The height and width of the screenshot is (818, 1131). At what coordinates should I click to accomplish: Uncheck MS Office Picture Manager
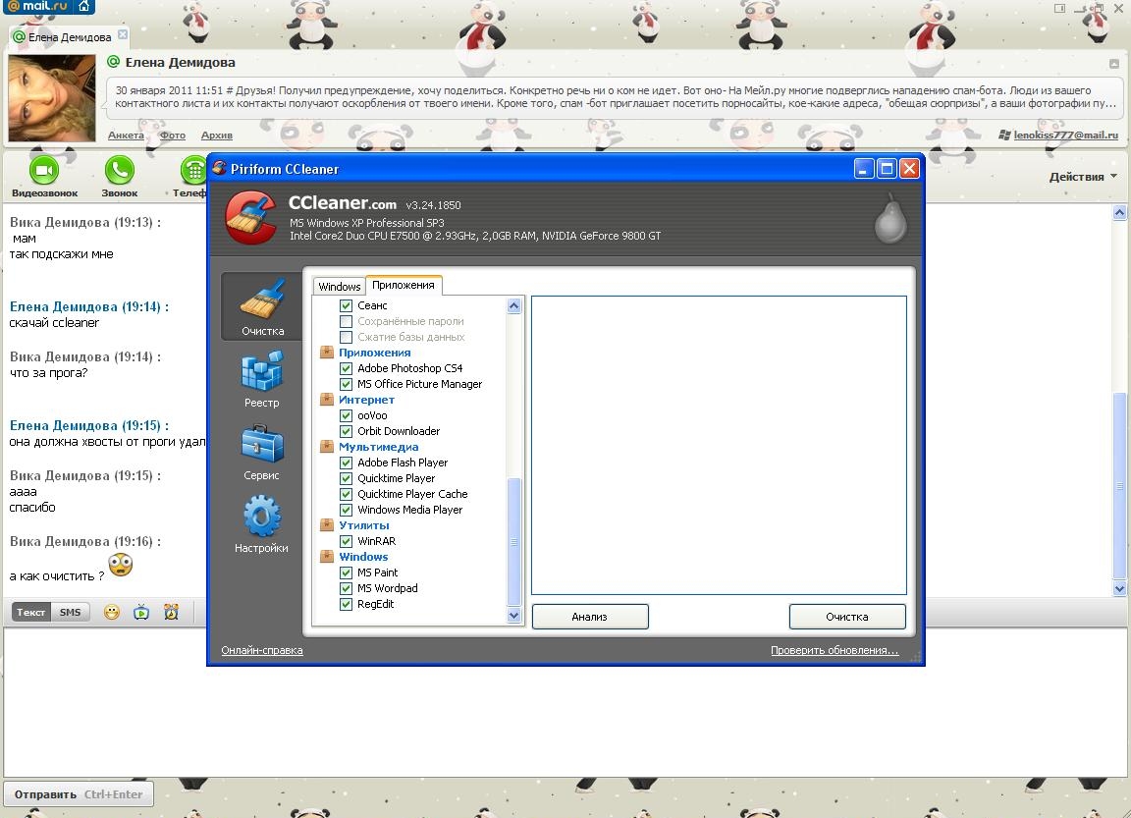347,385
